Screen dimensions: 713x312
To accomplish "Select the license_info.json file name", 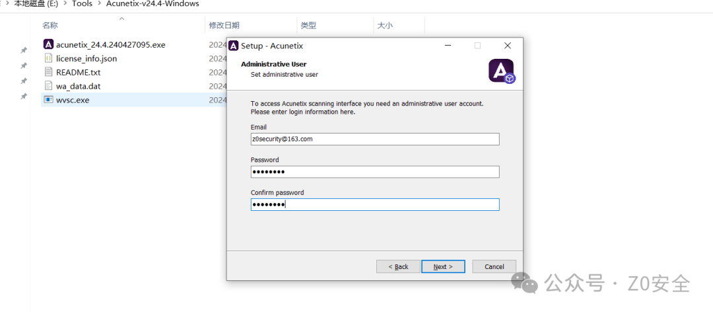I will [86, 58].
